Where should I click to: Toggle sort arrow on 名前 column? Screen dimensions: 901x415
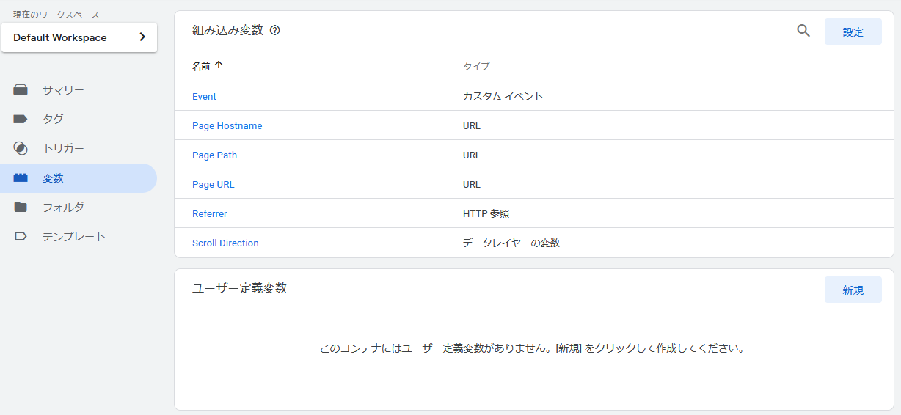tap(218, 65)
